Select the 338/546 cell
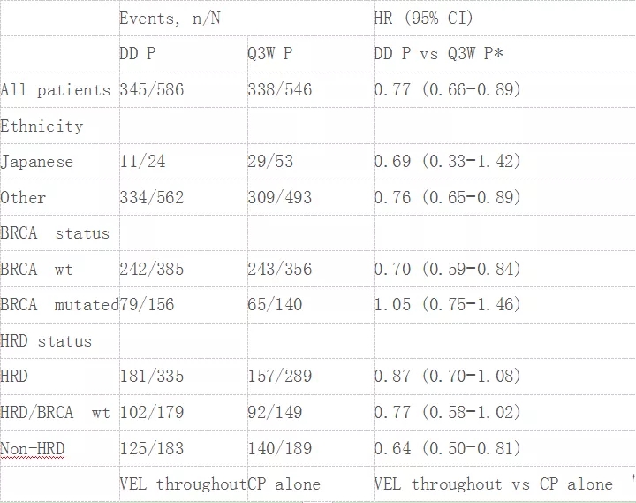This screenshot has height=503, width=636. pyautogui.click(x=279, y=90)
